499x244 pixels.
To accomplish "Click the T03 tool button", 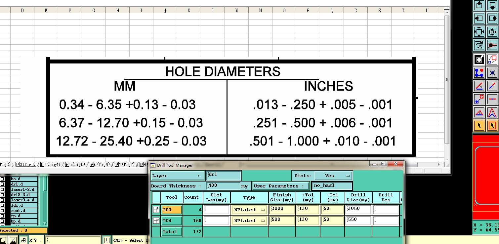I will pyautogui.click(x=172, y=210).
